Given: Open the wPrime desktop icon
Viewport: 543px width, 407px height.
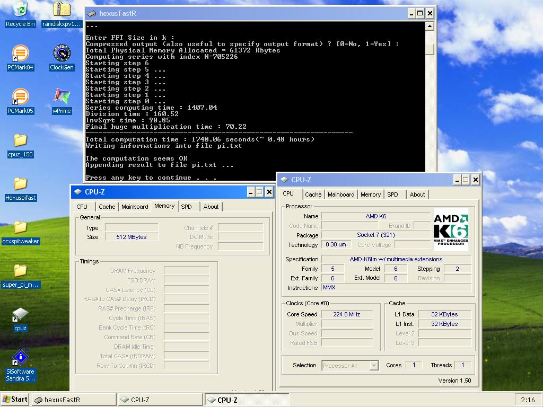Looking at the screenshot, I should [62, 96].
